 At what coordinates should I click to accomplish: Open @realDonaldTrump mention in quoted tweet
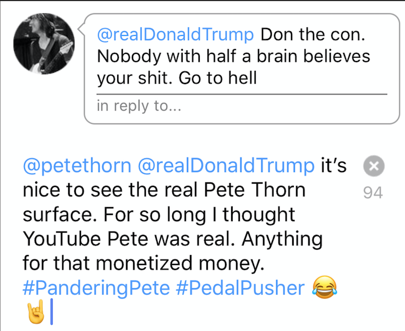pyautogui.click(x=176, y=34)
